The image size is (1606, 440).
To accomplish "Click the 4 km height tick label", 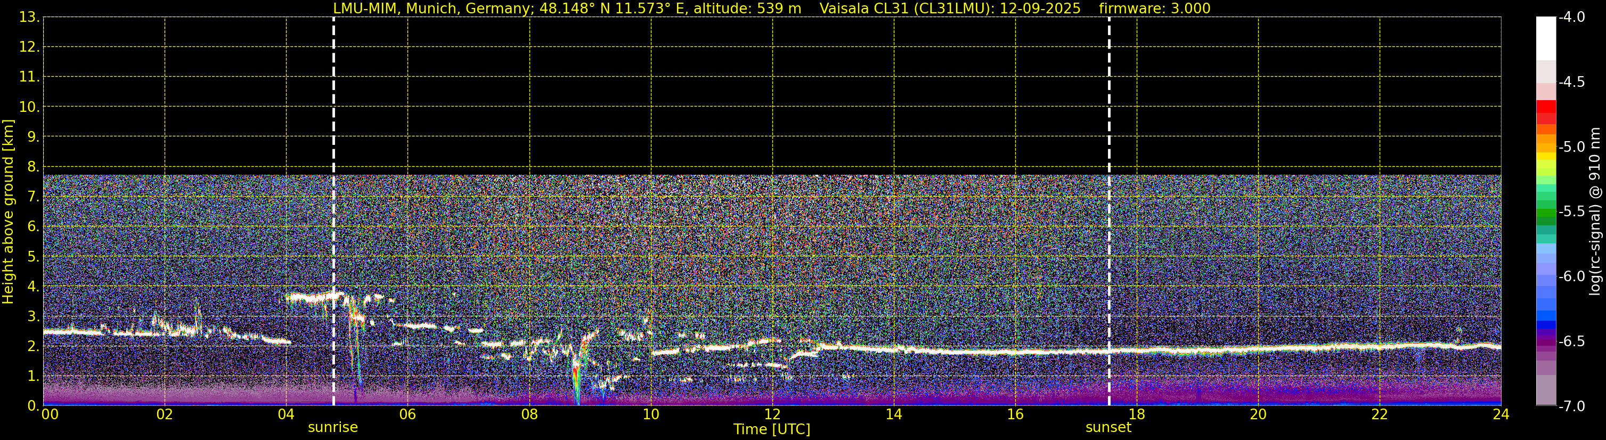I will coord(32,287).
